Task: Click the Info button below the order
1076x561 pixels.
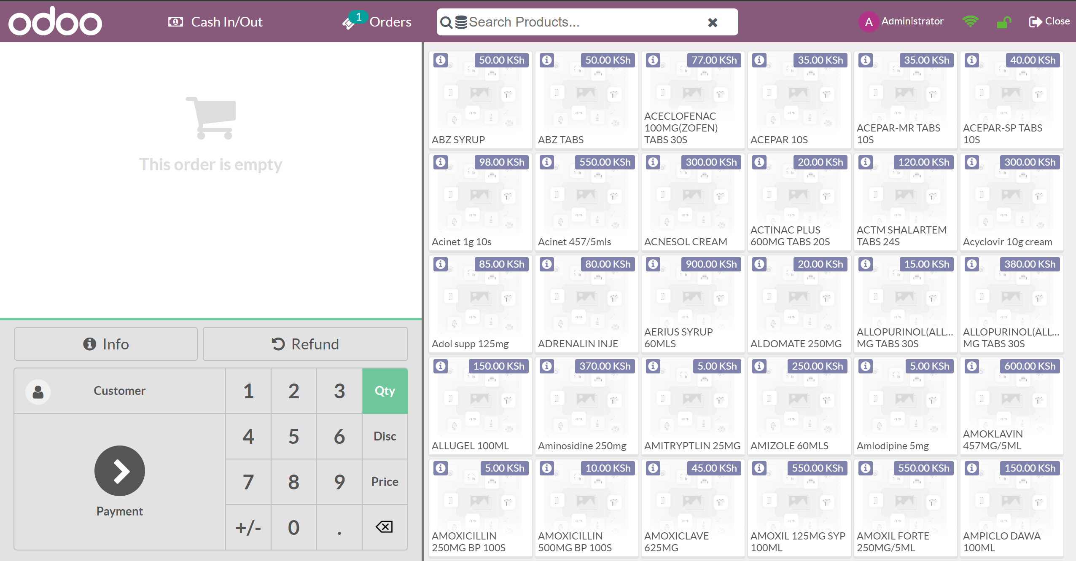Action: point(106,344)
